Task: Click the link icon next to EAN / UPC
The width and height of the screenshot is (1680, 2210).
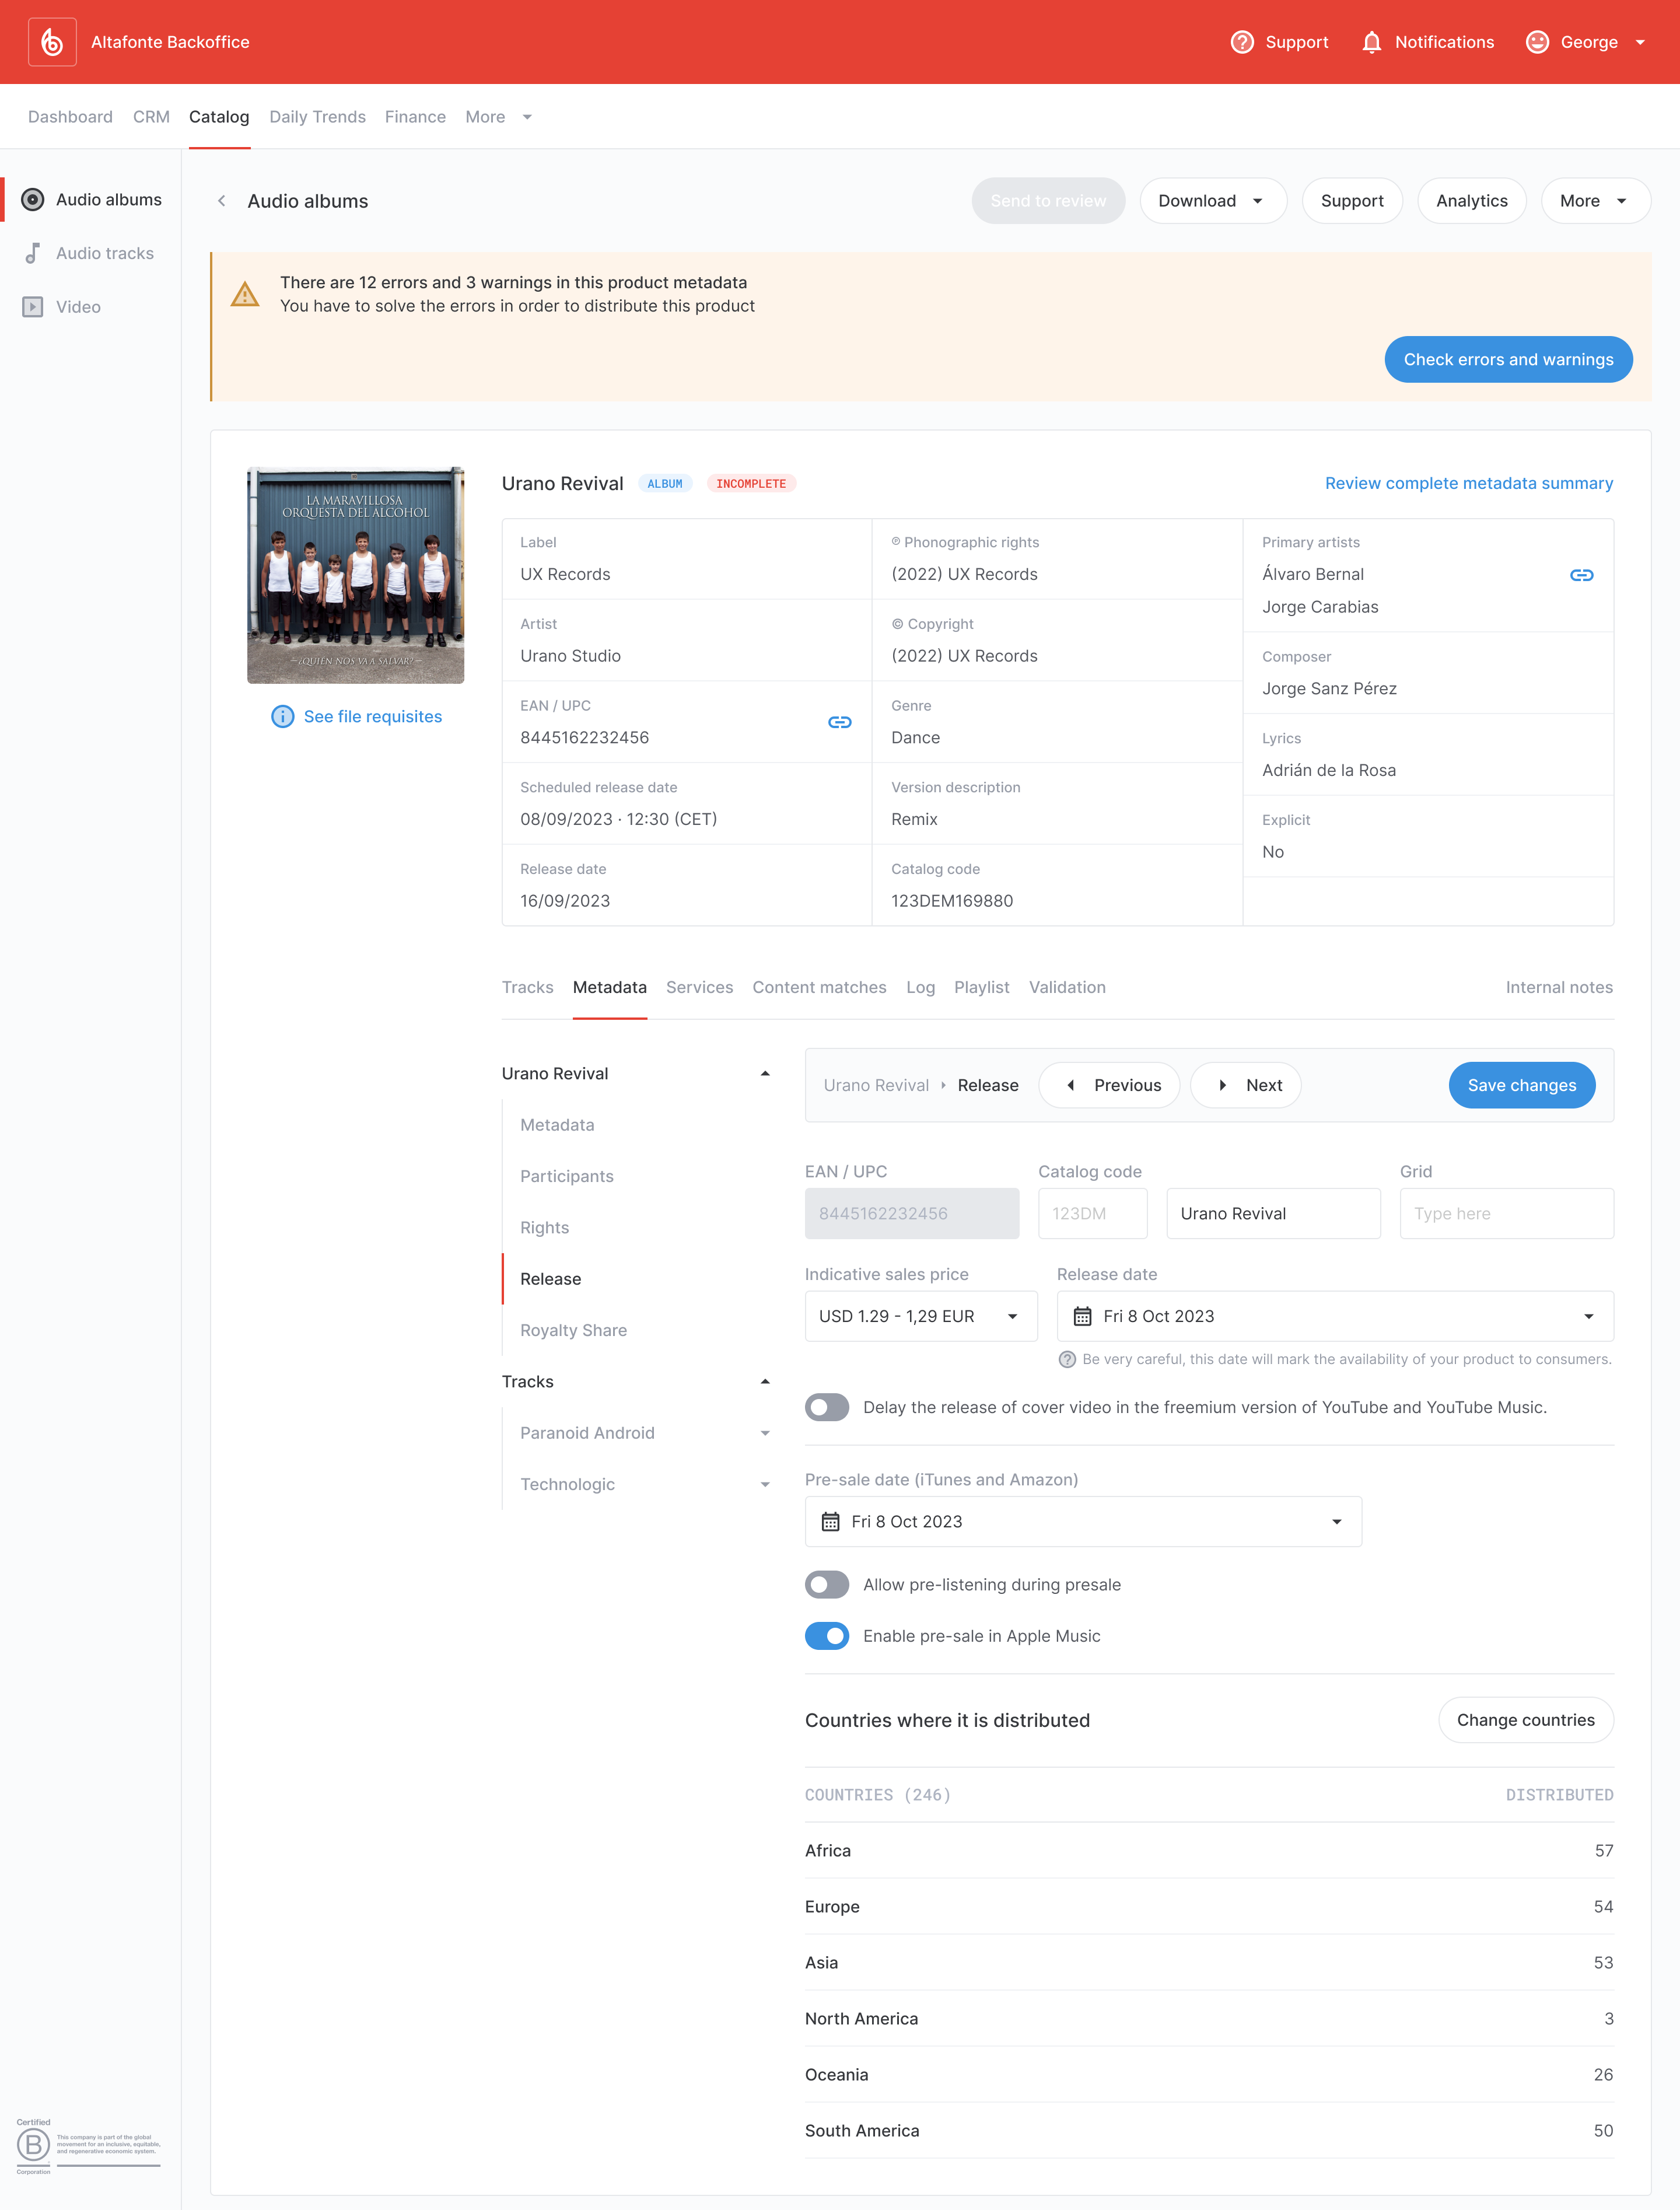Action: pos(839,722)
